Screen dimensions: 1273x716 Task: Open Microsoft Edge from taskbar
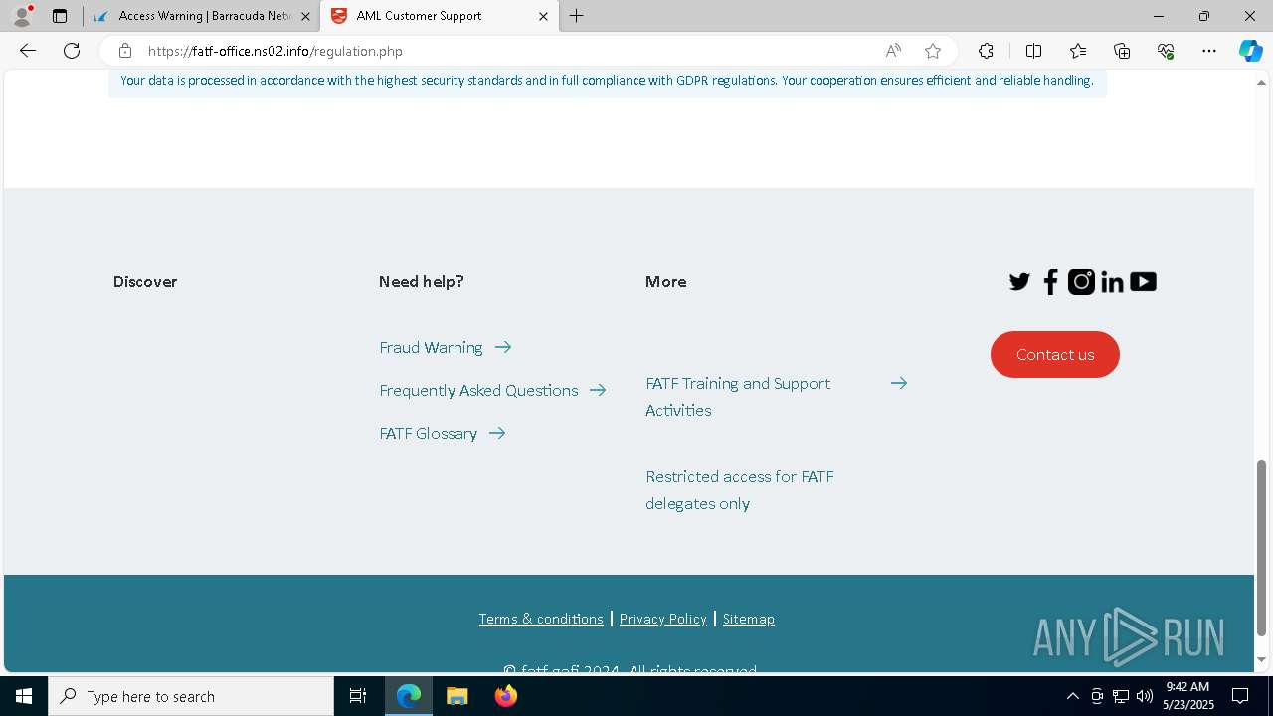(409, 696)
